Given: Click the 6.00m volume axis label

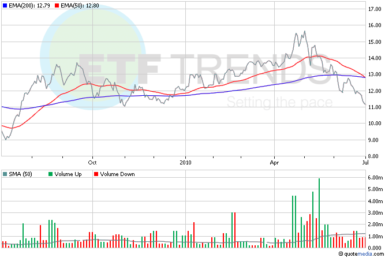Looking at the screenshot, I should point(375,177).
